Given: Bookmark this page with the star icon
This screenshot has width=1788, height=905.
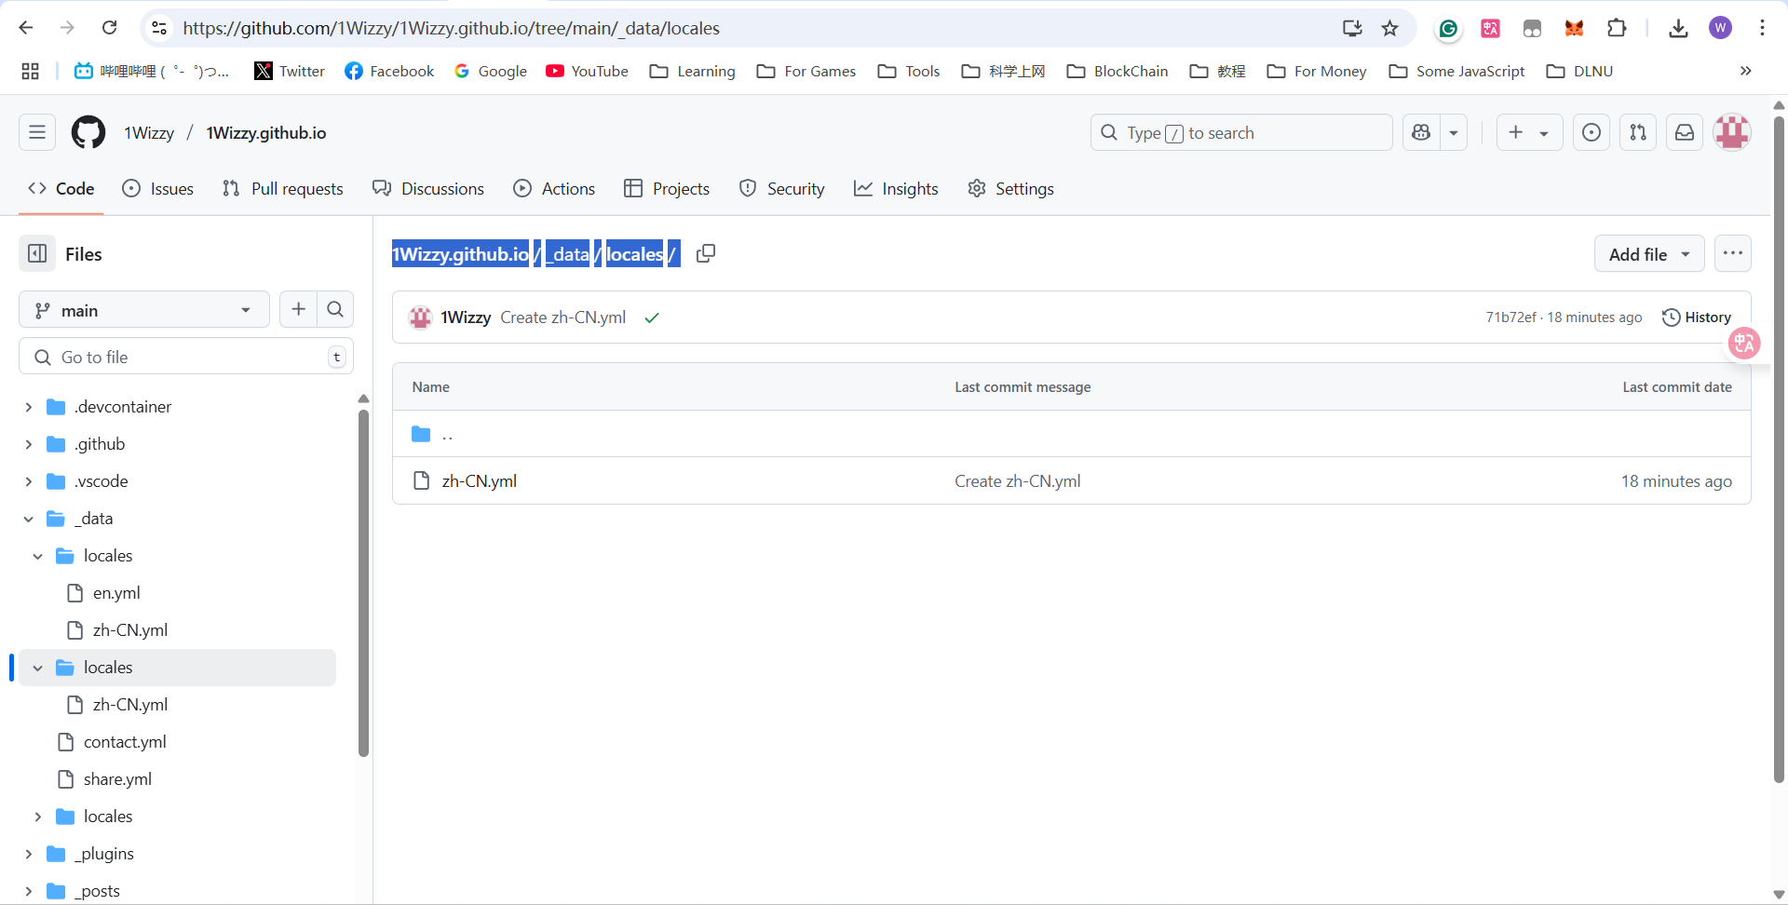Looking at the screenshot, I should 1389,28.
